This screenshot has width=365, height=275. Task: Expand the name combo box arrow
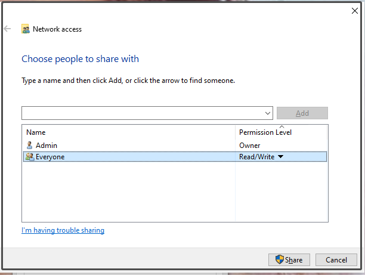coord(268,113)
